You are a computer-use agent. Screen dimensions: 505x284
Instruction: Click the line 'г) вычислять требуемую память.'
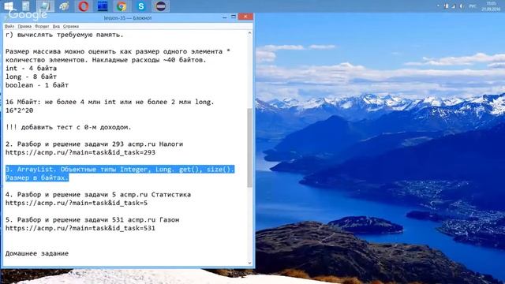point(65,35)
